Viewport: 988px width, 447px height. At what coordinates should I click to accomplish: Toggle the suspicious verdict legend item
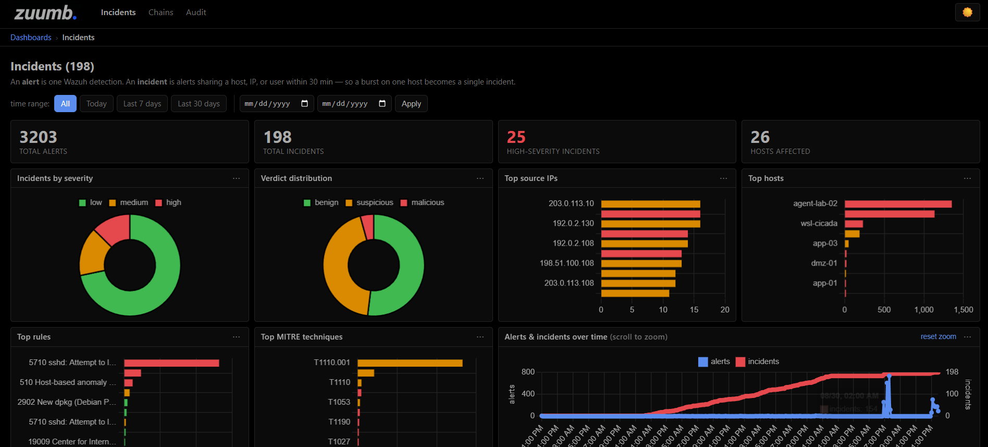click(369, 202)
